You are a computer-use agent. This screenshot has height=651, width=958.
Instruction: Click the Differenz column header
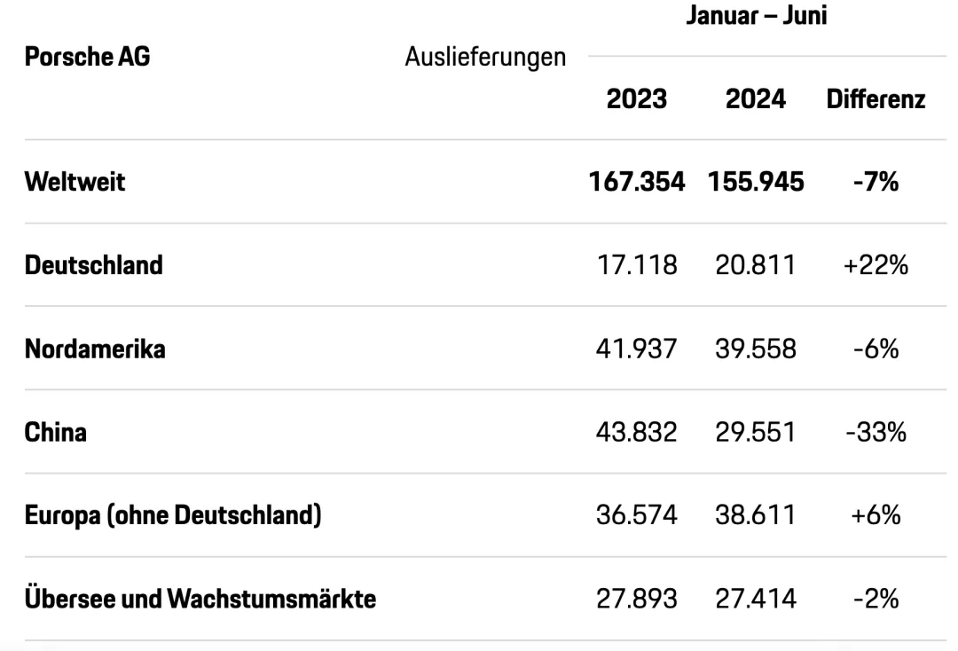[876, 99]
